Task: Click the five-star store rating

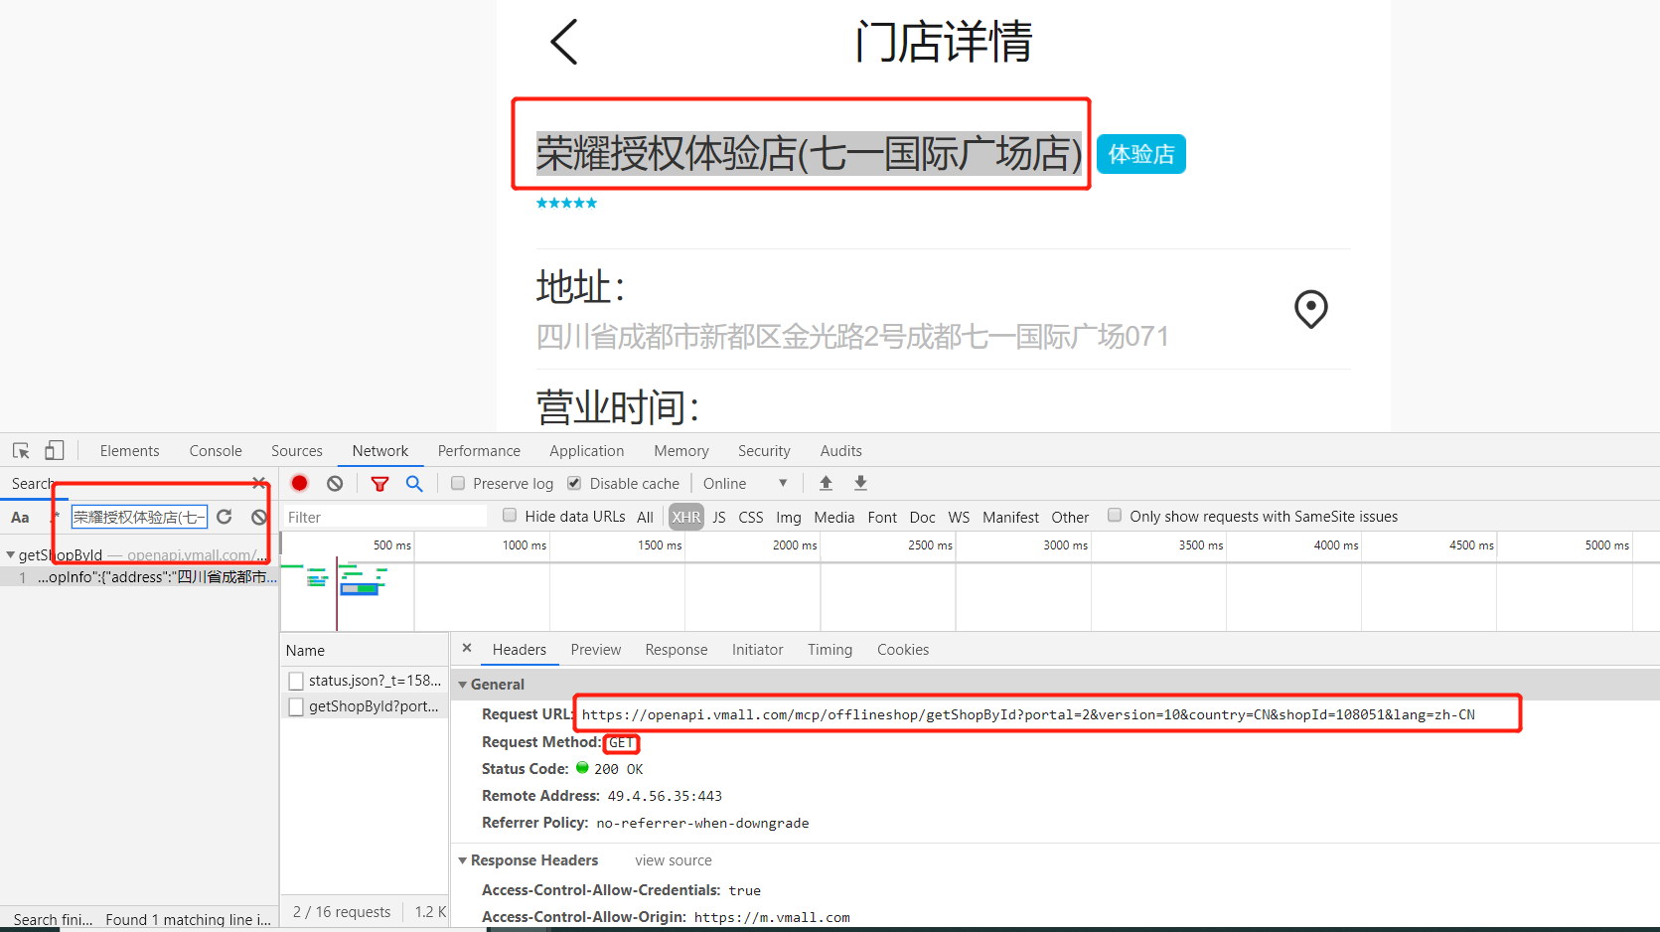Action: [566, 203]
